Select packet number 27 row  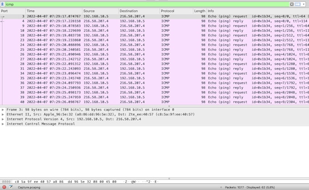coord(154,59)
